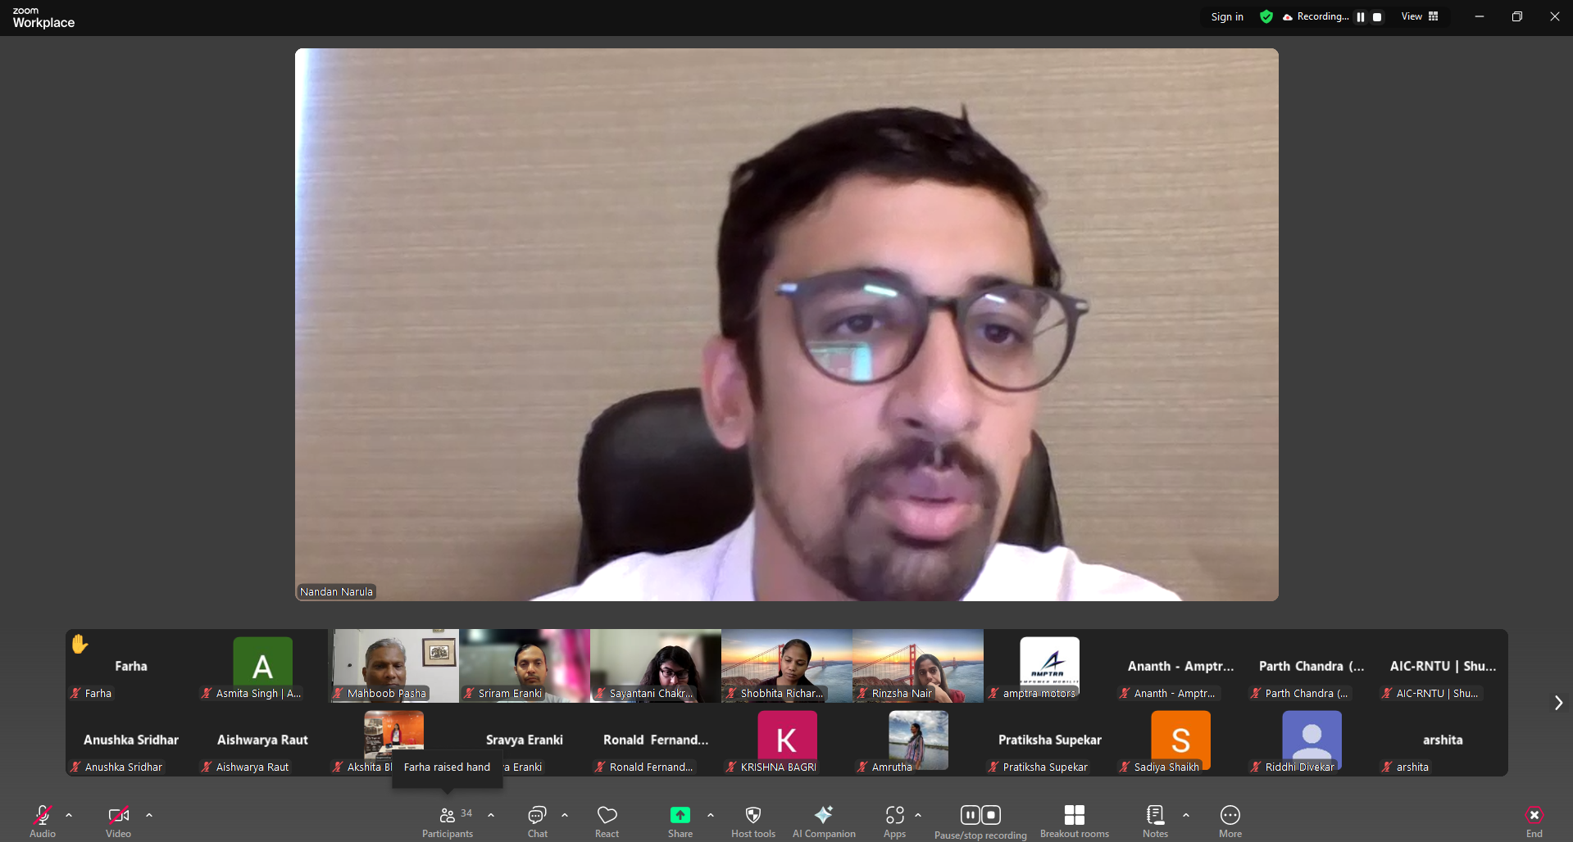1573x842 pixels.
Task: Open the View layout menu
Action: click(1420, 17)
